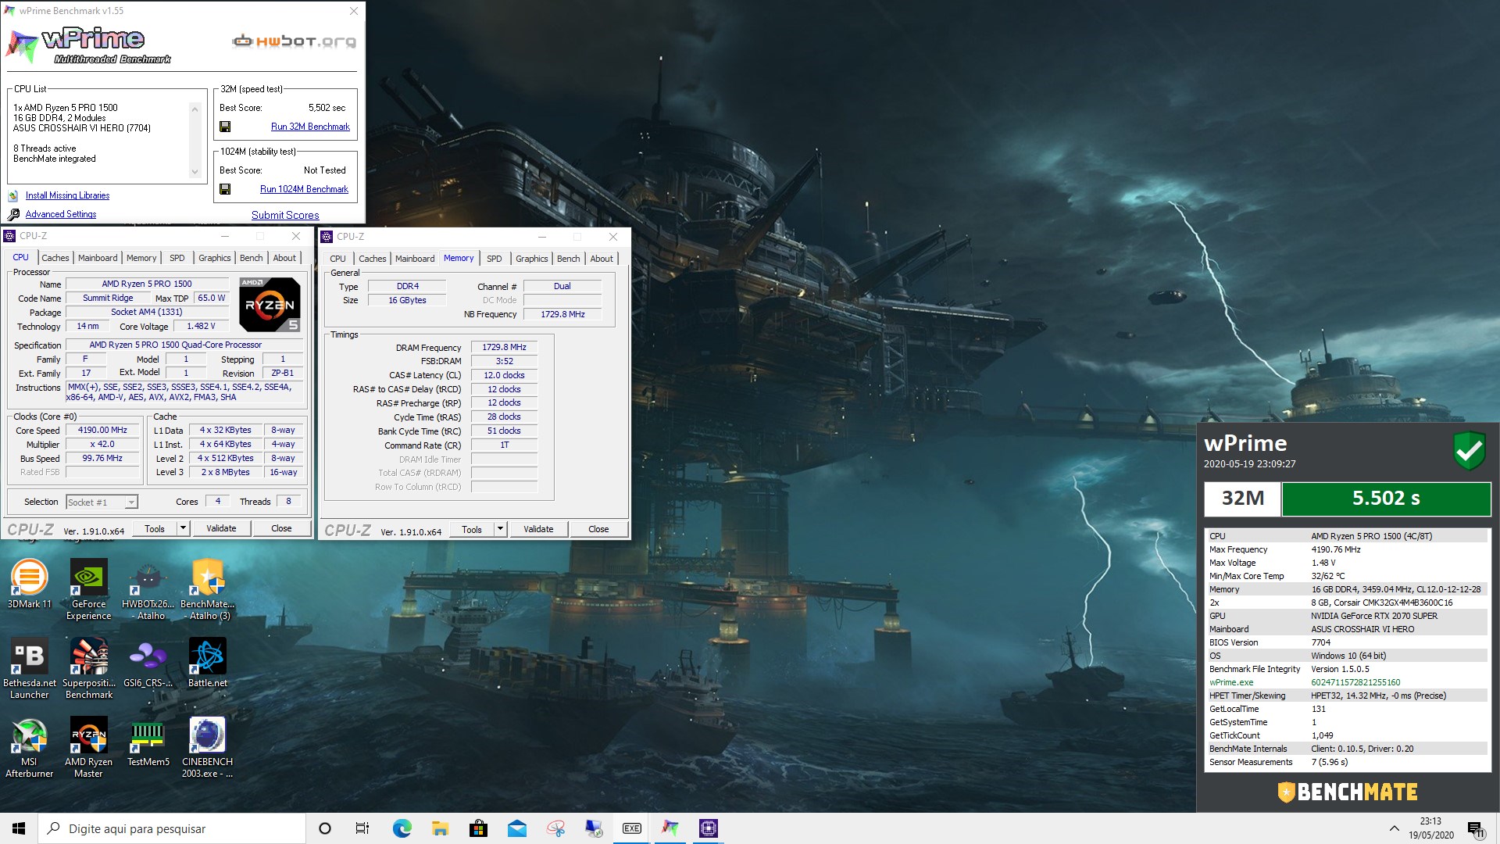Open File Explorer from the taskbar

[x=440, y=828]
